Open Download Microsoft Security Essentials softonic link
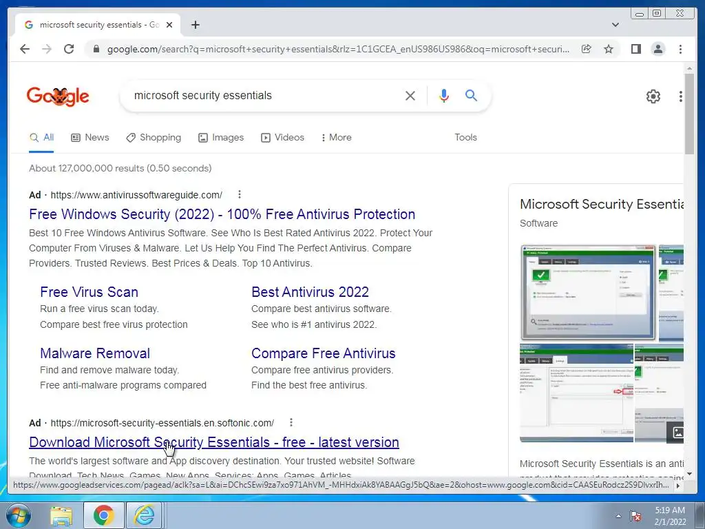Viewport: 705px width, 529px height. coord(214,442)
